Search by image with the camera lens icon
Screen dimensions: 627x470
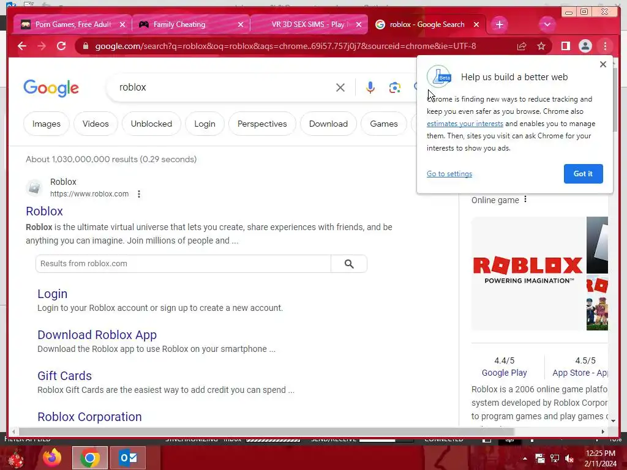(x=395, y=88)
